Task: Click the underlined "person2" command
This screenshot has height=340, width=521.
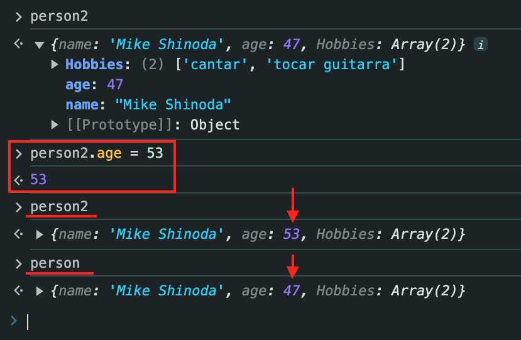Action: 59,207
